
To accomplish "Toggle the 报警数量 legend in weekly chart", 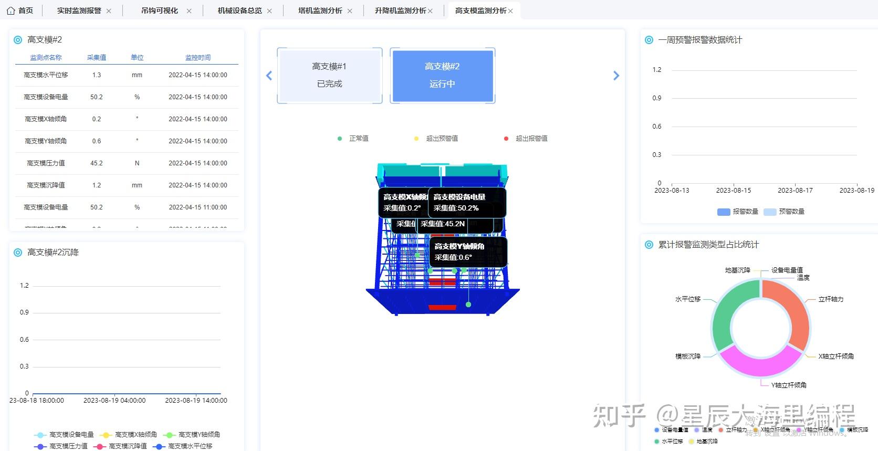I will click(738, 212).
